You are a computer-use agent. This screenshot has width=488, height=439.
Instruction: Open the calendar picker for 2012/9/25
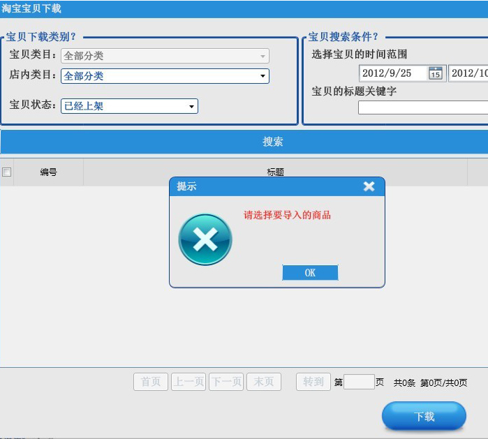436,73
